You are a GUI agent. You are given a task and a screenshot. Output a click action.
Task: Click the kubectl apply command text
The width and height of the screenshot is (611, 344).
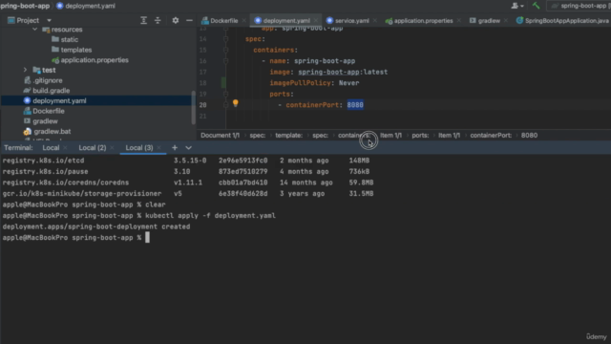[x=210, y=215]
